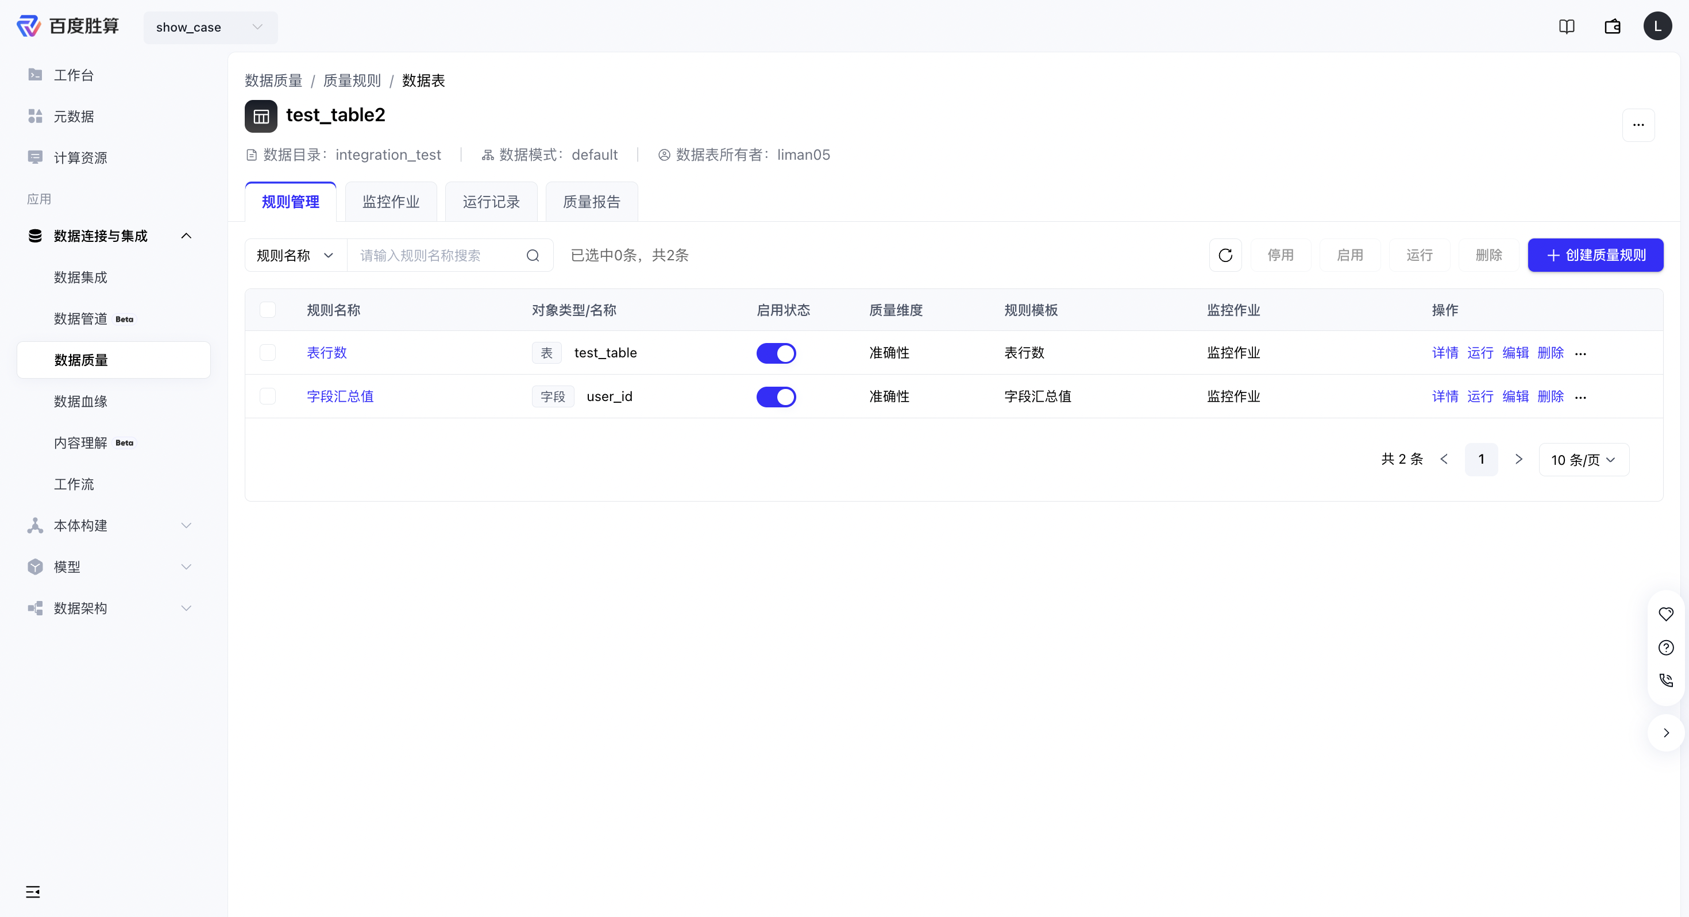Click 创建质量规则 button
Image resolution: width=1689 pixels, height=917 pixels.
(x=1595, y=255)
